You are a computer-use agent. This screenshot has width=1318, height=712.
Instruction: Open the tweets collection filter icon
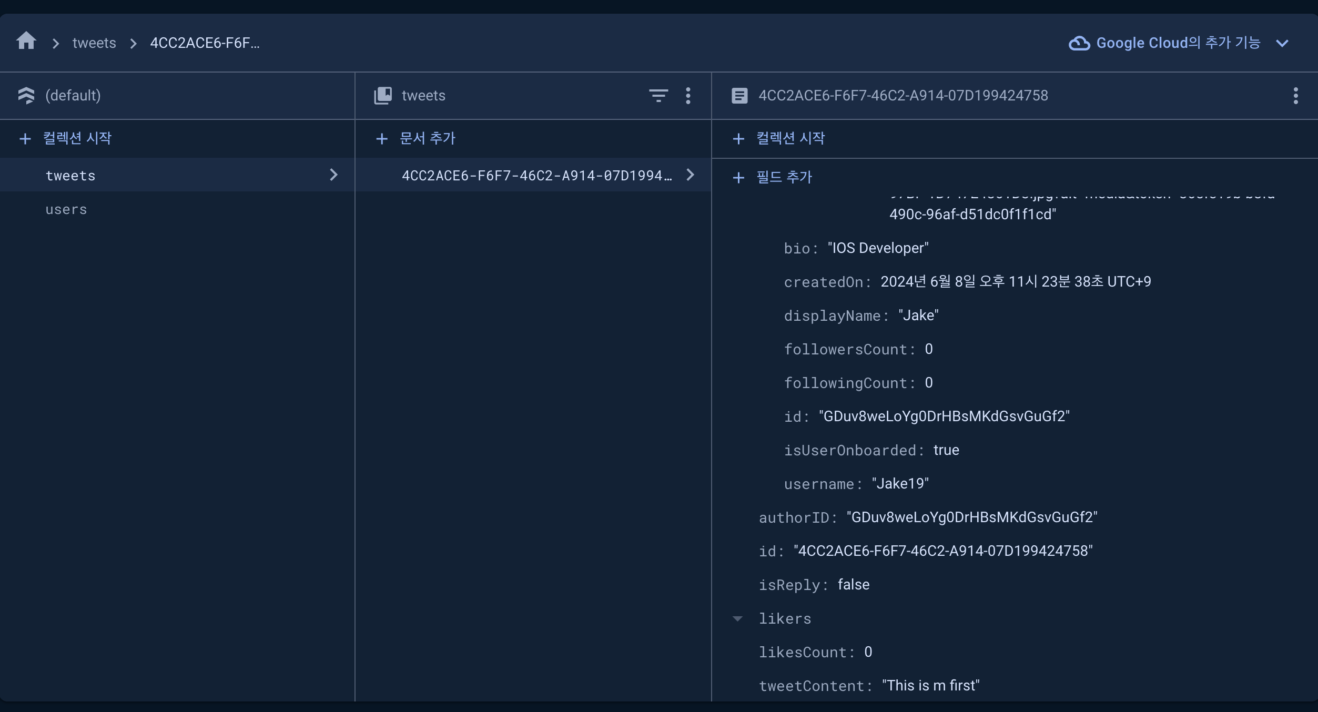(x=658, y=96)
